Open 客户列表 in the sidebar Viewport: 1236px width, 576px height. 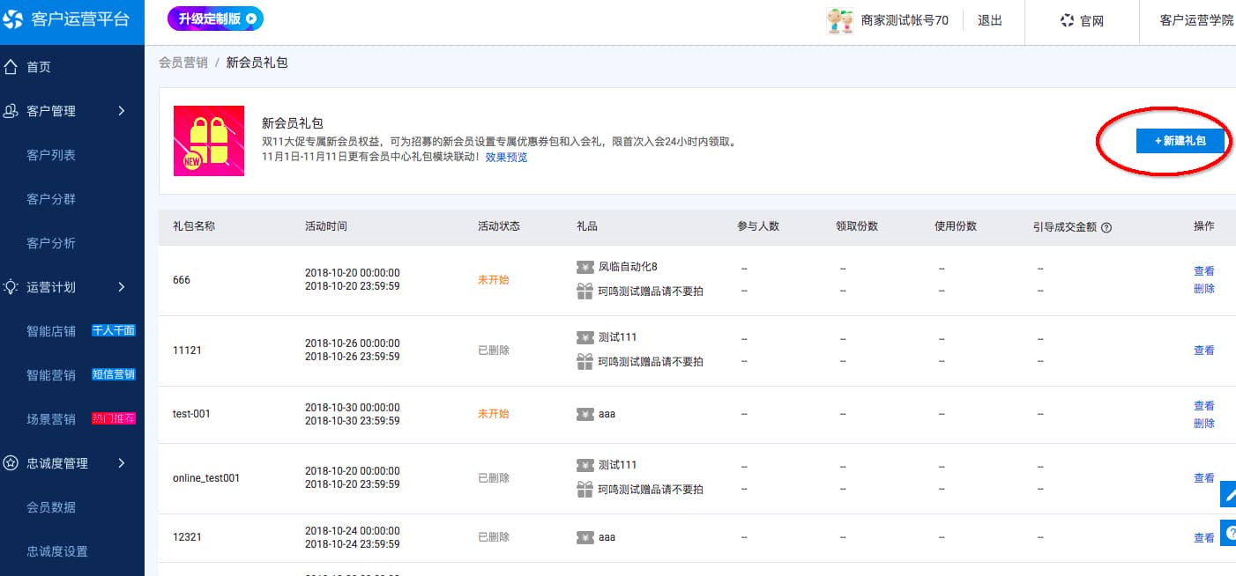pyautogui.click(x=51, y=155)
